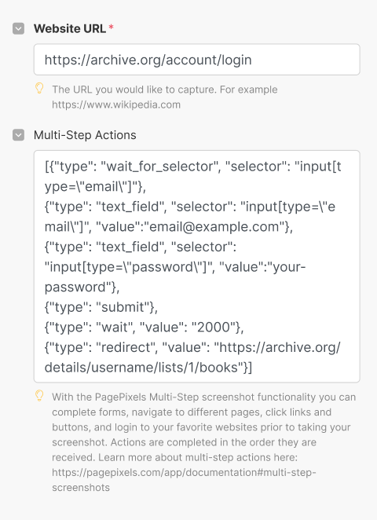Click the lightbulb hint icon under Multi-Step Actions
This screenshot has height=520, width=377.
(39, 396)
